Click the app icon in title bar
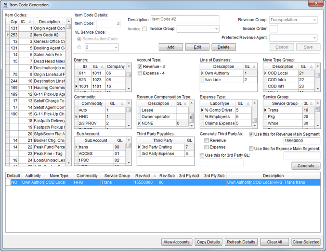Screen dimensions: 326x251 click(x=5, y=4)
